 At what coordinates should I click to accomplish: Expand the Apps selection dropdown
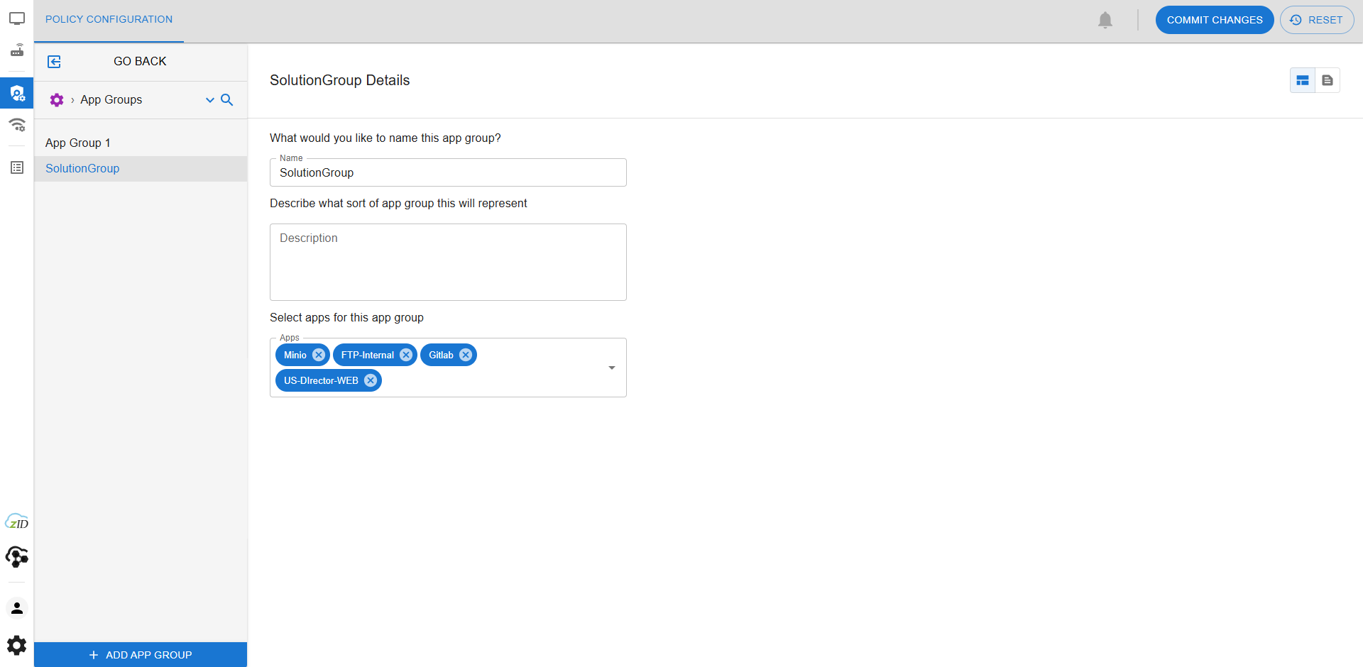click(611, 368)
